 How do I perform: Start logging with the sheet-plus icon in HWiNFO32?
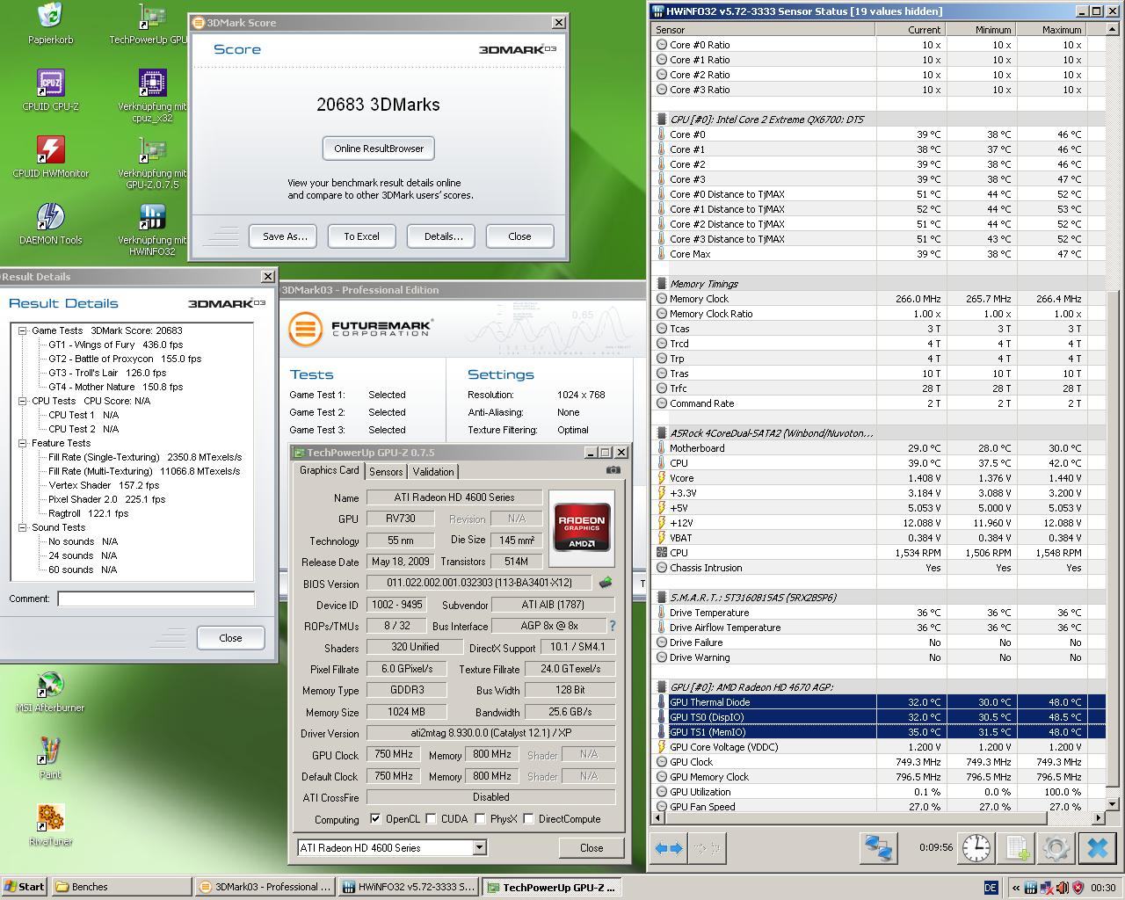1017,848
